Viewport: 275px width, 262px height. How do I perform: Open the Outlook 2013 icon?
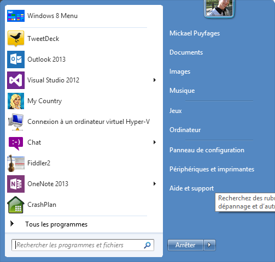[x=16, y=59]
